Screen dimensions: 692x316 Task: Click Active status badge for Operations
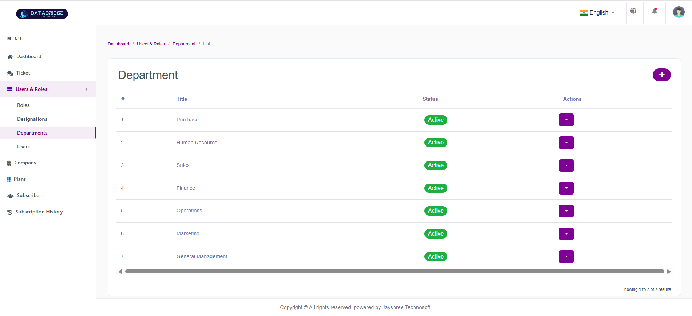[x=436, y=211]
